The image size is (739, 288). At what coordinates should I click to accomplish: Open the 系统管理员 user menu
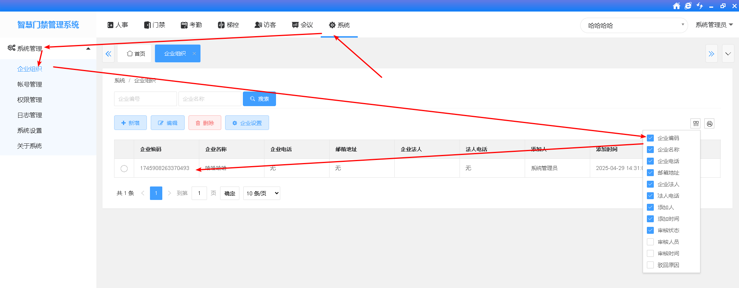714,25
